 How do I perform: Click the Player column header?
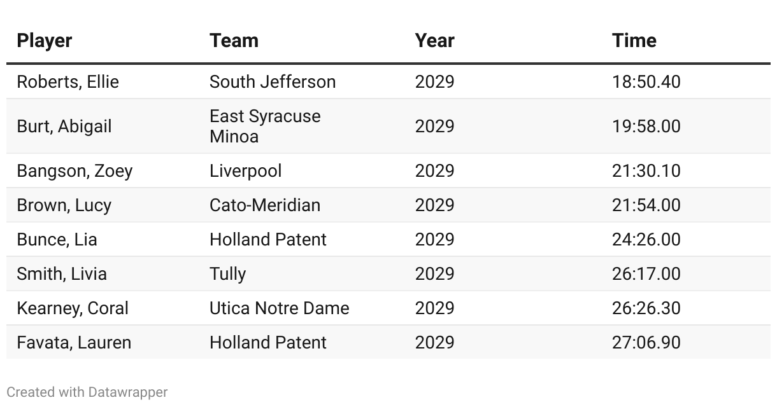pos(45,41)
